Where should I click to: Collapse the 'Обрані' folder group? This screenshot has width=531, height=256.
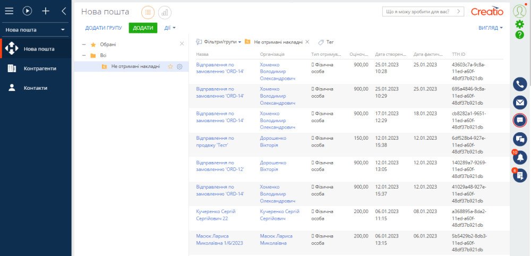point(84,45)
